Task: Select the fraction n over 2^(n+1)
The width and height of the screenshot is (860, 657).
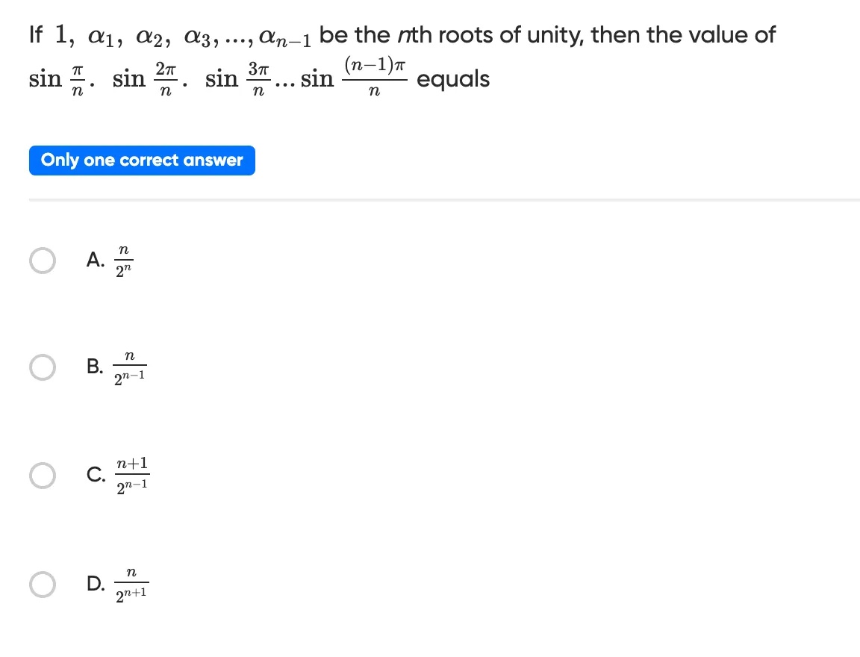Action: point(131,584)
